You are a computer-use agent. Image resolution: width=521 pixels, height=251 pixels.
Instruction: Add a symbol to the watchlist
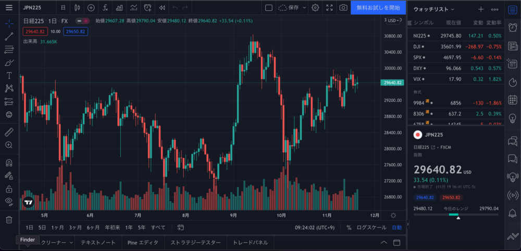click(481, 9)
